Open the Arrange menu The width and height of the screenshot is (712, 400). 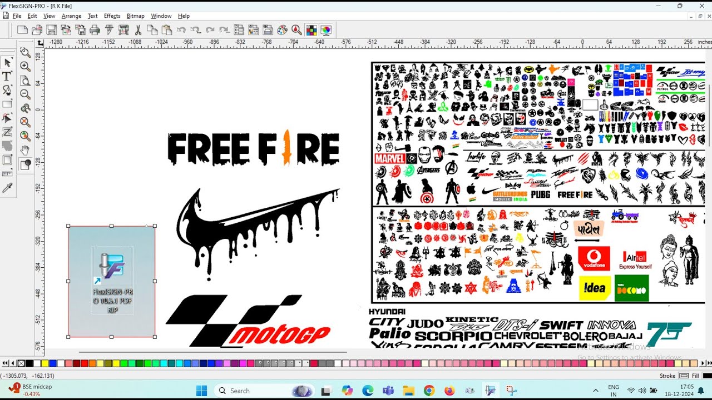(71, 16)
